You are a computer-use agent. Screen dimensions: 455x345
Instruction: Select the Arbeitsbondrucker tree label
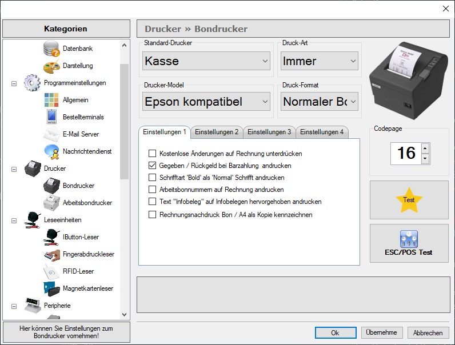coord(87,203)
